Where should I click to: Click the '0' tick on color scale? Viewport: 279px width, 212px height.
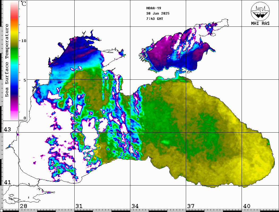pos(25,118)
